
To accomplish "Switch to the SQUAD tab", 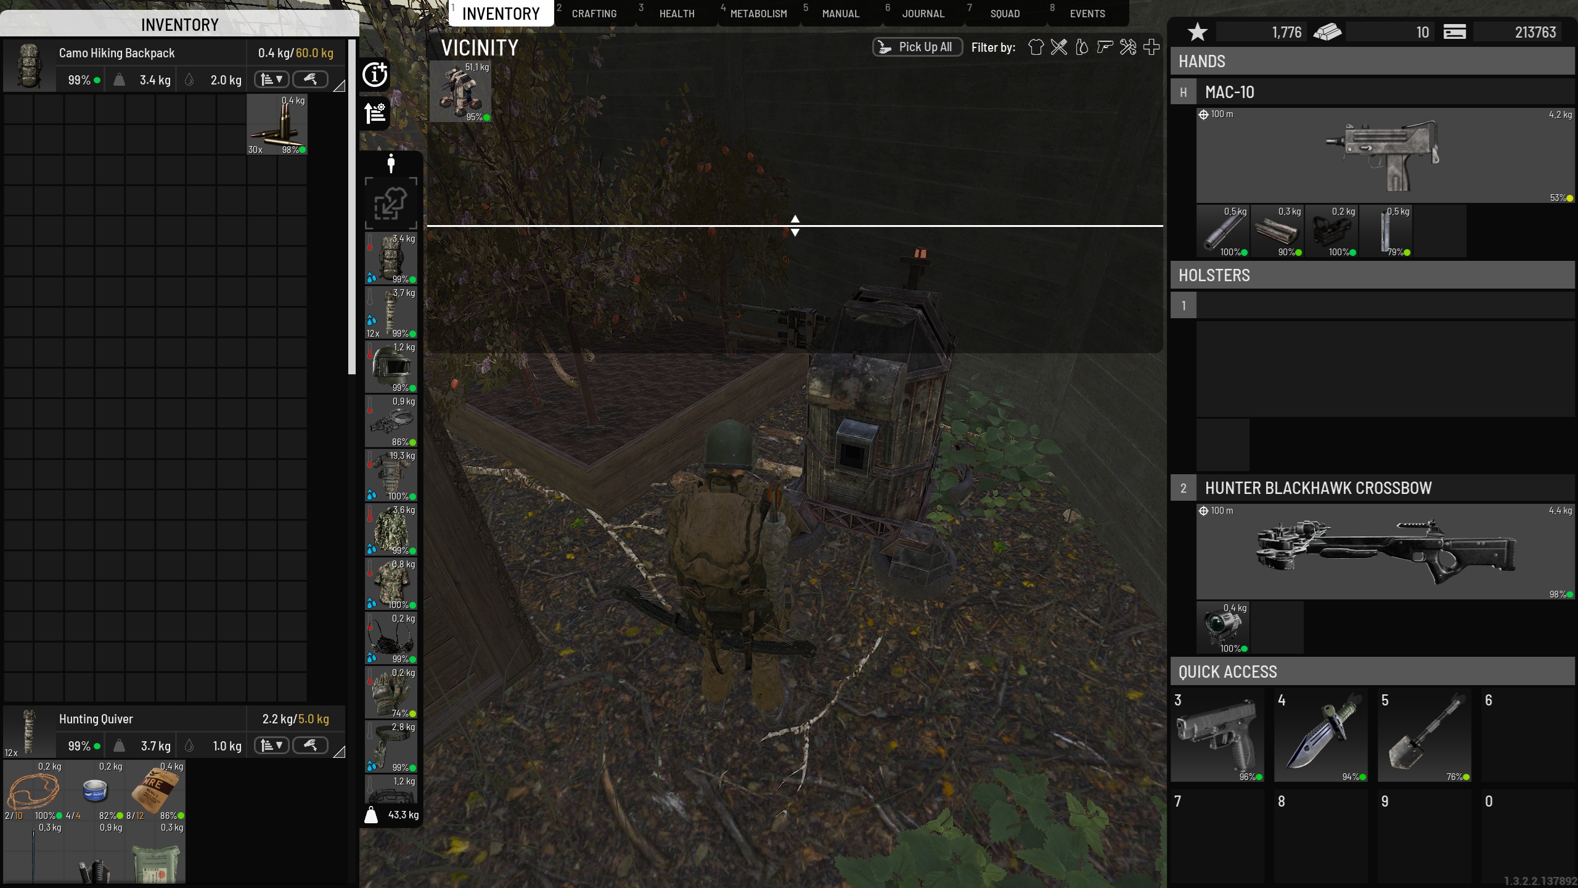I will [1005, 14].
